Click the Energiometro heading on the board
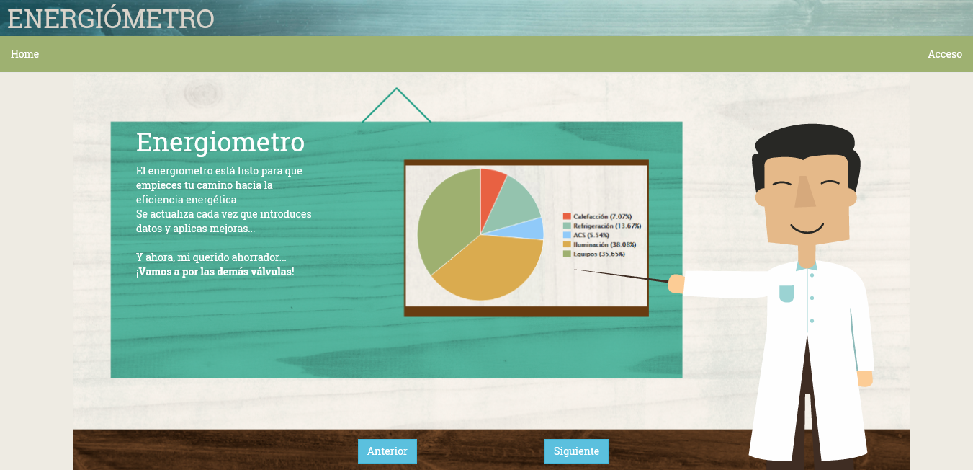973x470 pixels. coord(220,142)
